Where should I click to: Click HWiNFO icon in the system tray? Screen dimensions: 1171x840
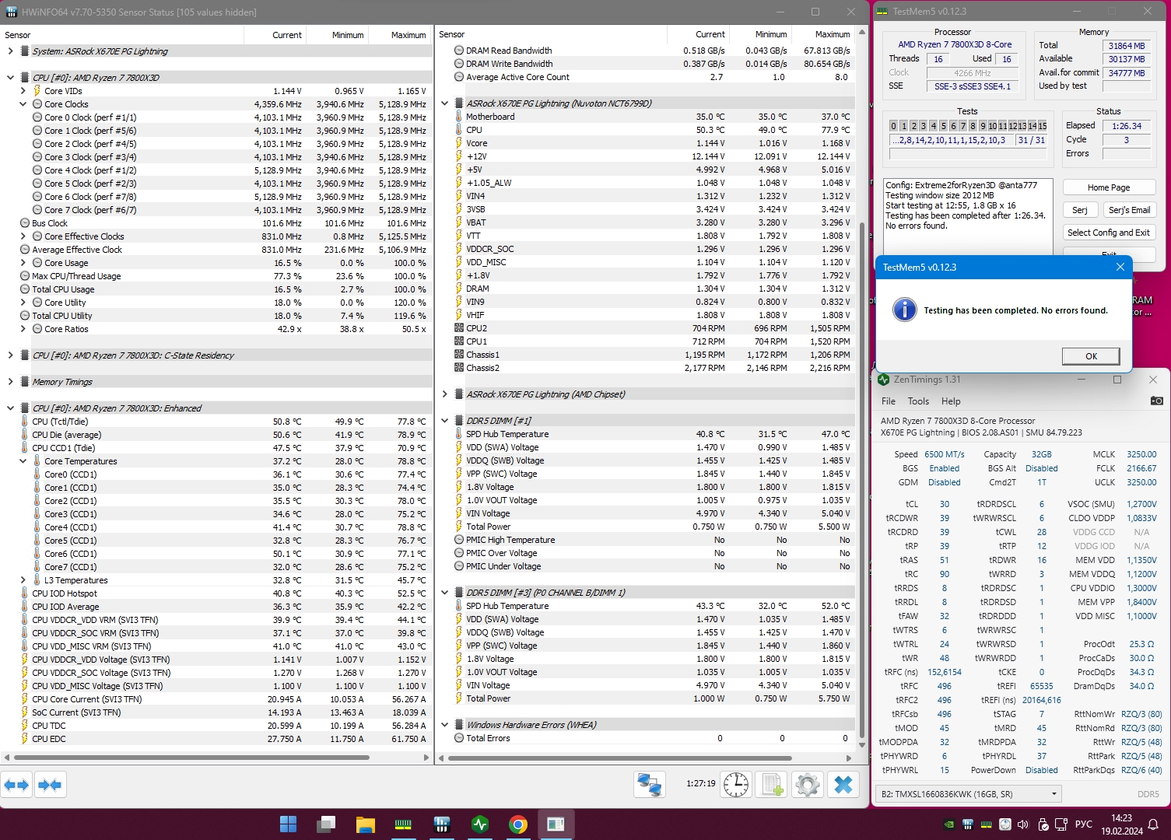pos(967,824)
